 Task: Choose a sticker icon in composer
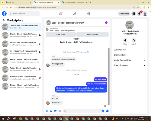(x=55, y=111)
